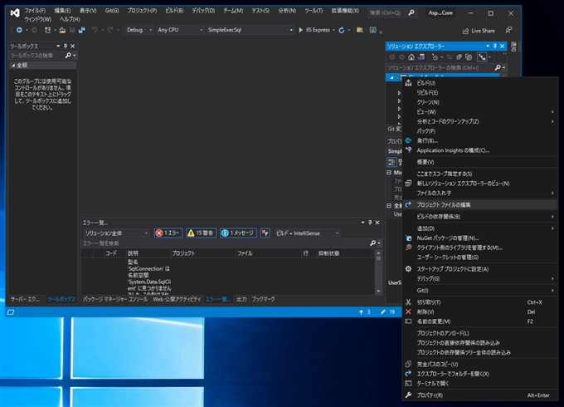Click the track active item icon in Solution Explorer

pos(482,57)
